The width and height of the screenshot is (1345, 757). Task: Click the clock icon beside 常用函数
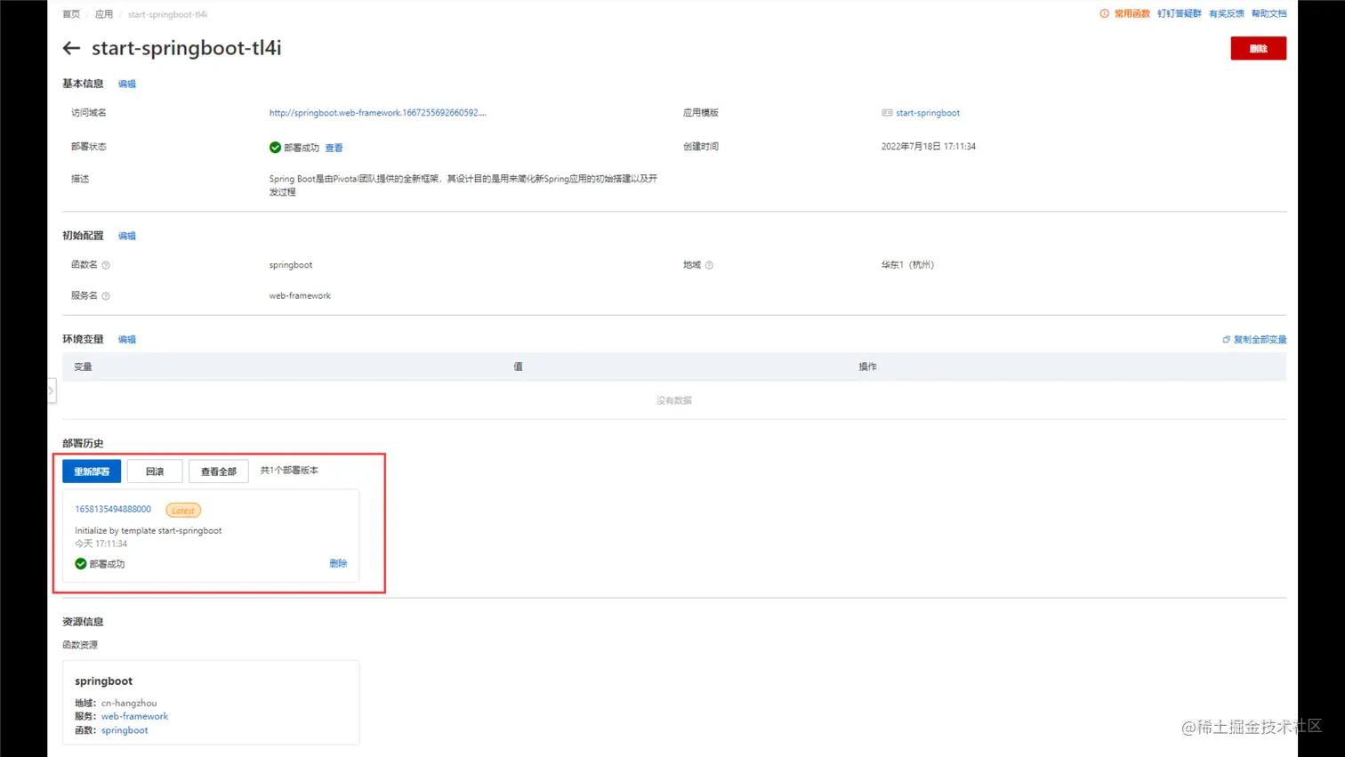click(1105, 13)
